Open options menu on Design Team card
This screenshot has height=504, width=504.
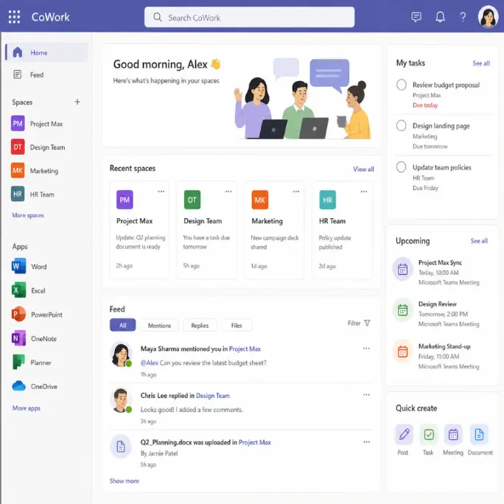tap(228, 192)
